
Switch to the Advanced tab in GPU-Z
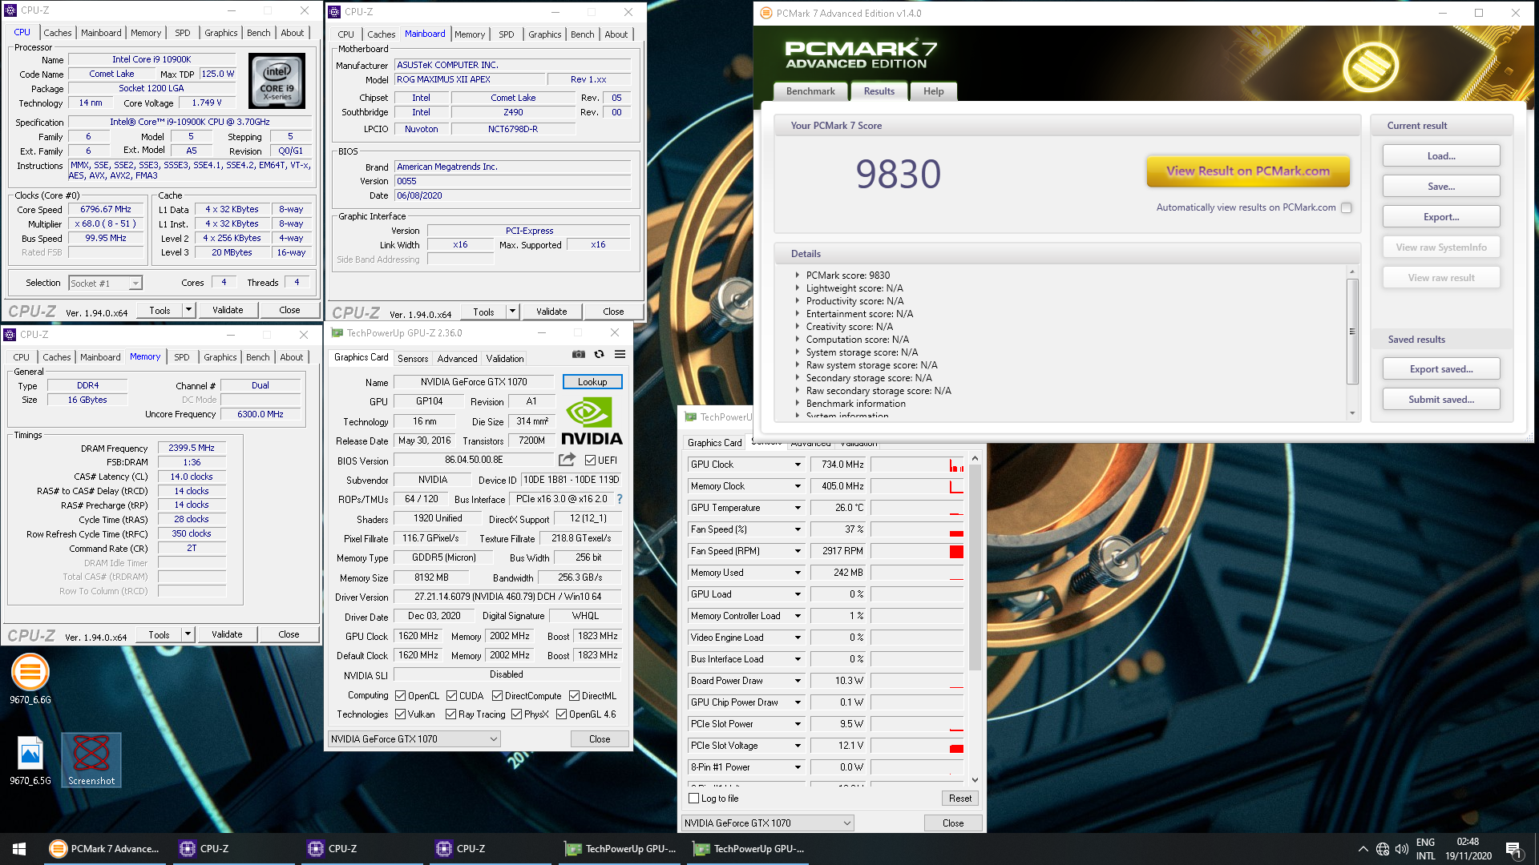[x=457, y=359]
